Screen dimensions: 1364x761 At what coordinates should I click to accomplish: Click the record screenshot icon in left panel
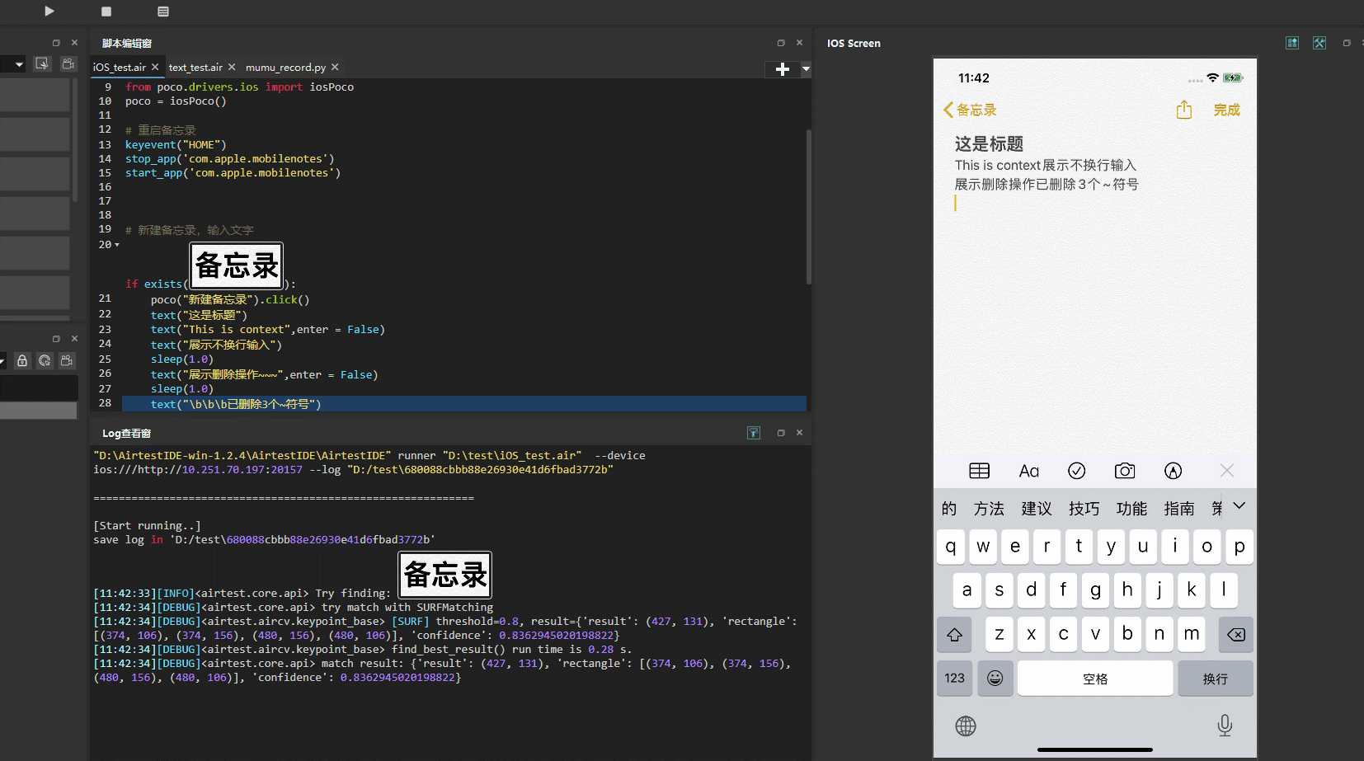click(43, 63)
